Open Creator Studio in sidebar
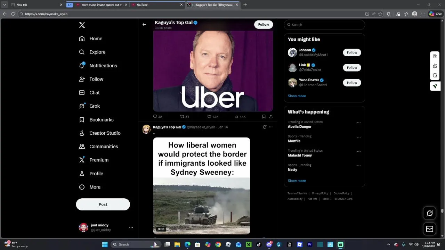 [x=100, y=133]
